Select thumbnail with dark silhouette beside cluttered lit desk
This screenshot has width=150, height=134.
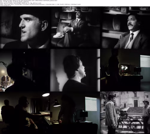pos(25,70)
